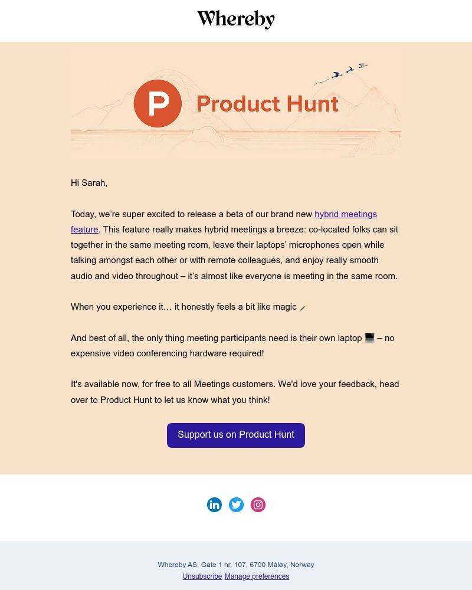Click the LinkedIn social icon
The width and height of the screenshot is (472, 590).
(x=214, y=504)
